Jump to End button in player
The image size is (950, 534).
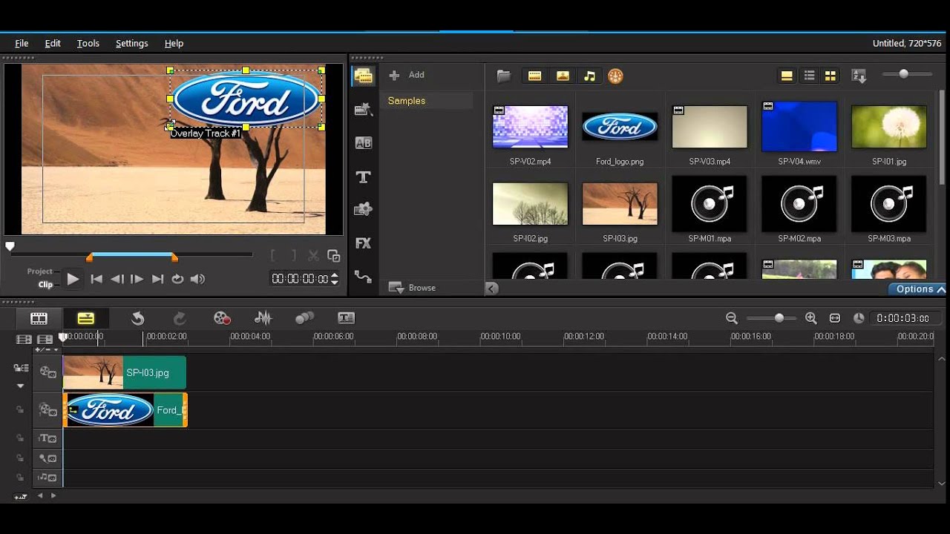coord(157,279)
